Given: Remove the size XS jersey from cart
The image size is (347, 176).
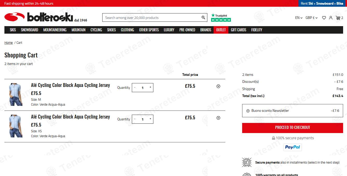Looking at the screenshot, I should pyautogui.click(x=218, y=118).
